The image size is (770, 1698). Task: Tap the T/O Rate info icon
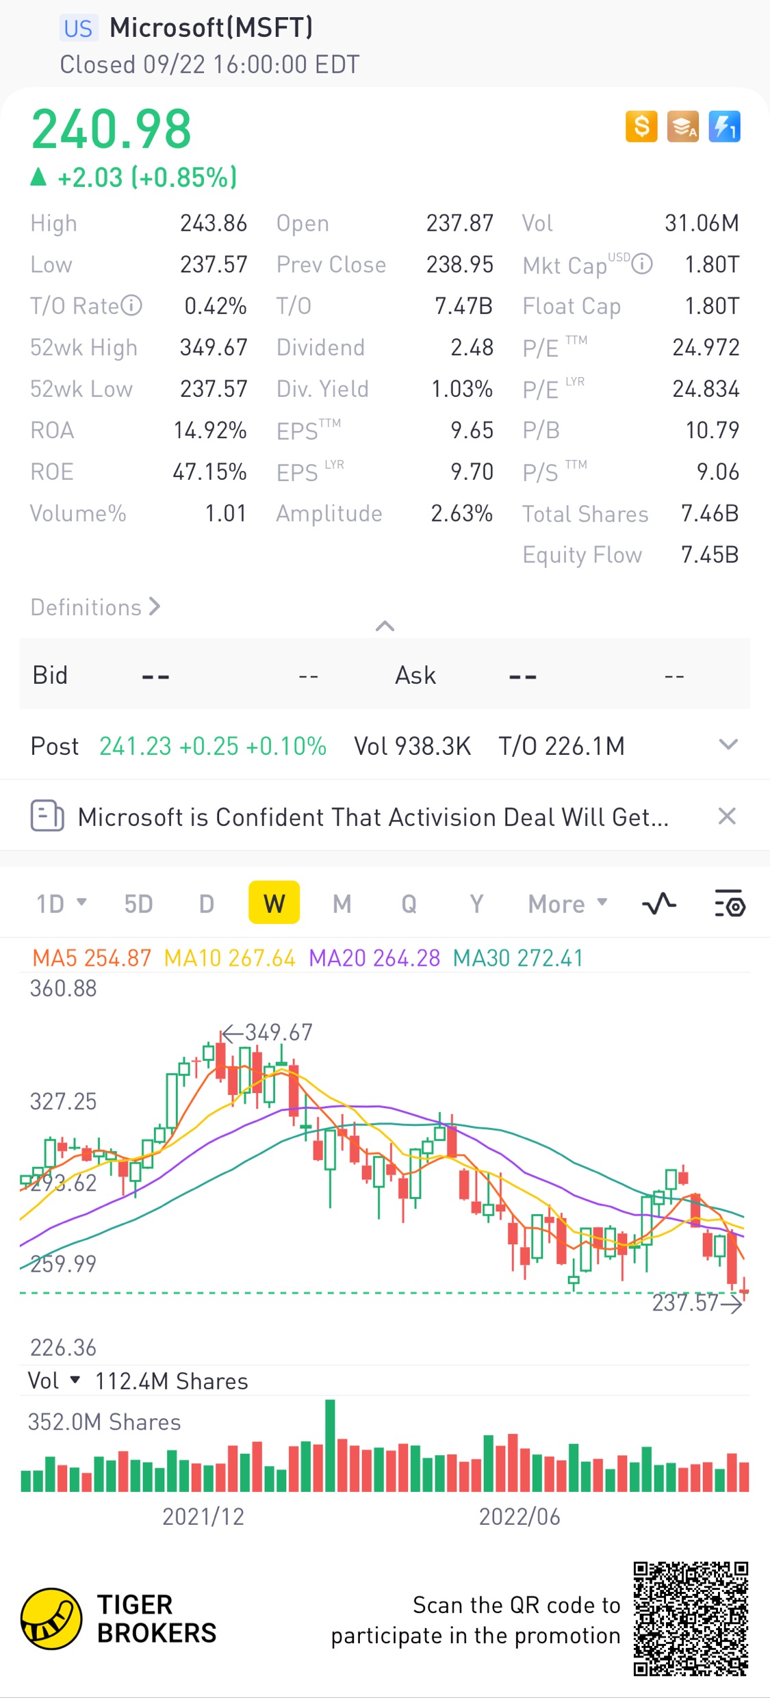tap(131, 305)
